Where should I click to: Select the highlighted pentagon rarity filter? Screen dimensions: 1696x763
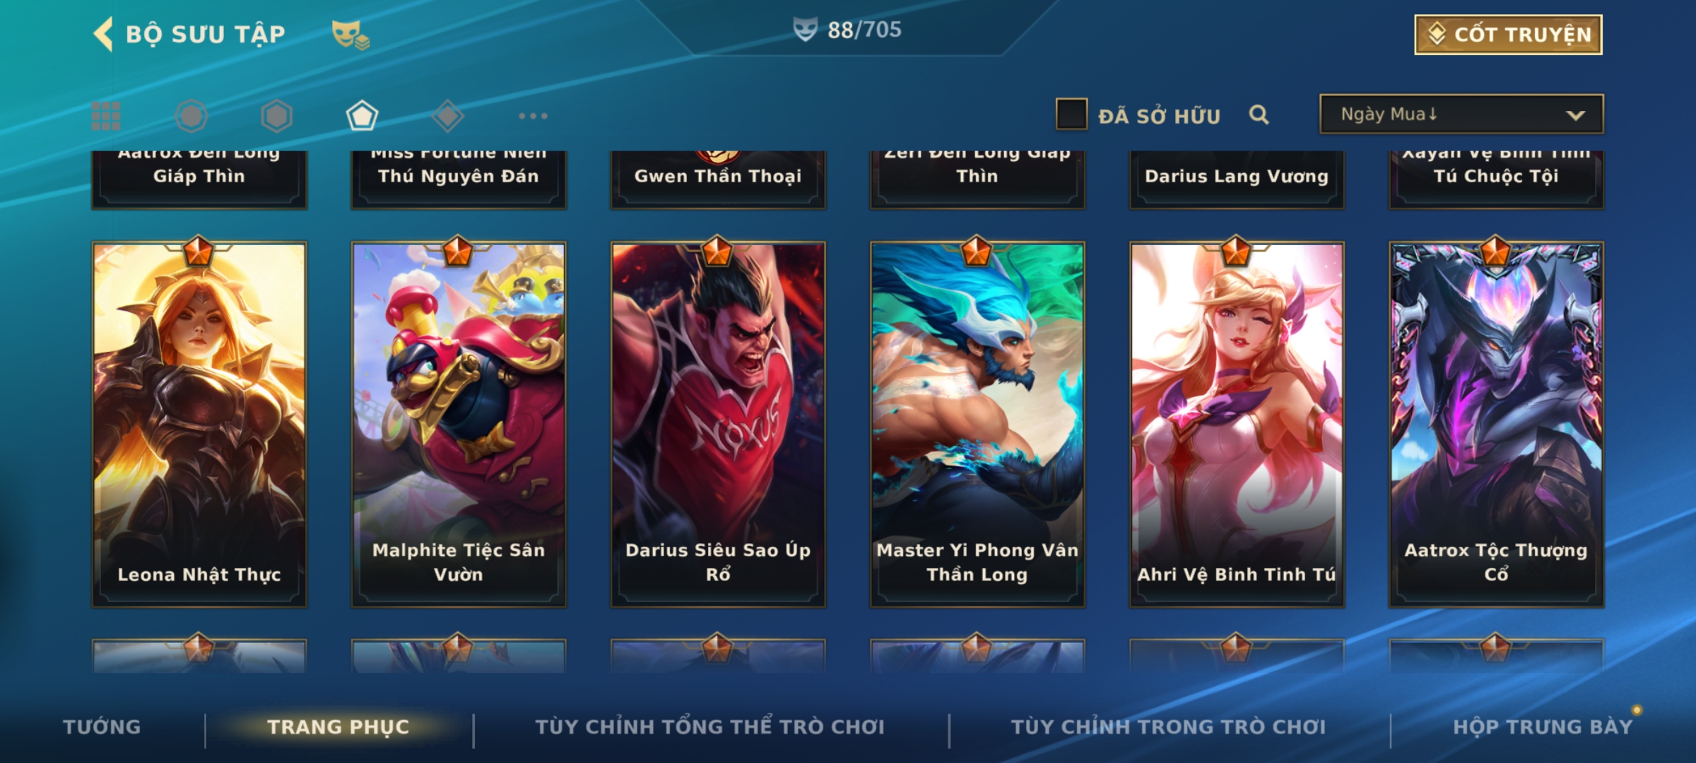362,116
